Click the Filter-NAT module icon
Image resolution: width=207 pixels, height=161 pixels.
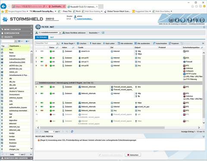pyautogui.click(x=38, y=27)
